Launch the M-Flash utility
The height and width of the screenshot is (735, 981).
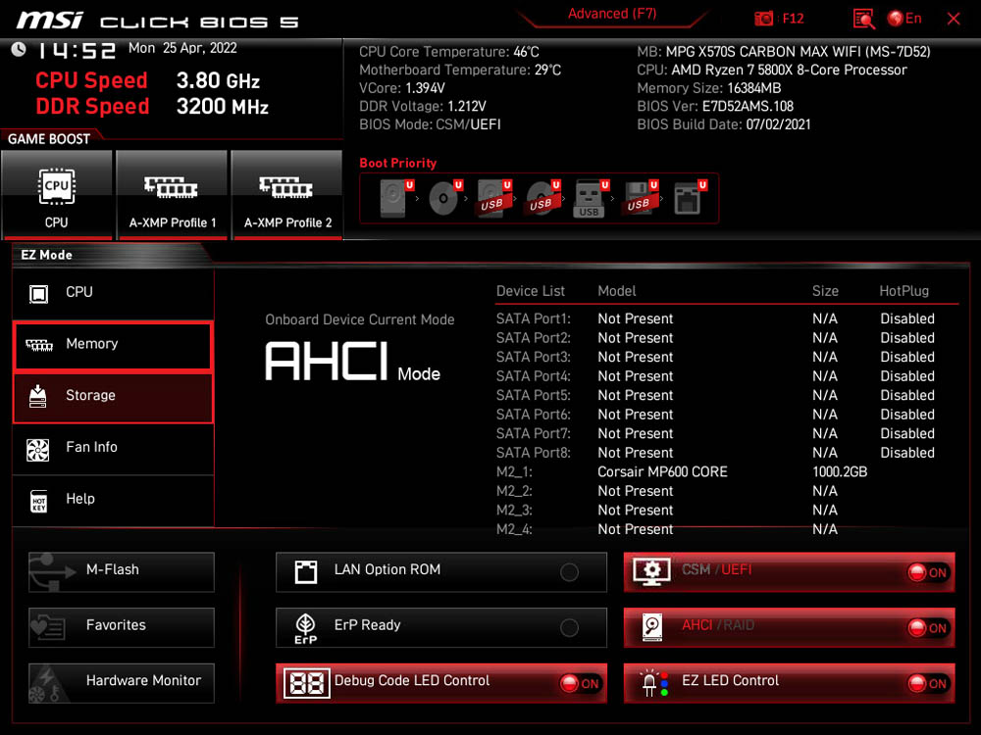click(122, 571)
